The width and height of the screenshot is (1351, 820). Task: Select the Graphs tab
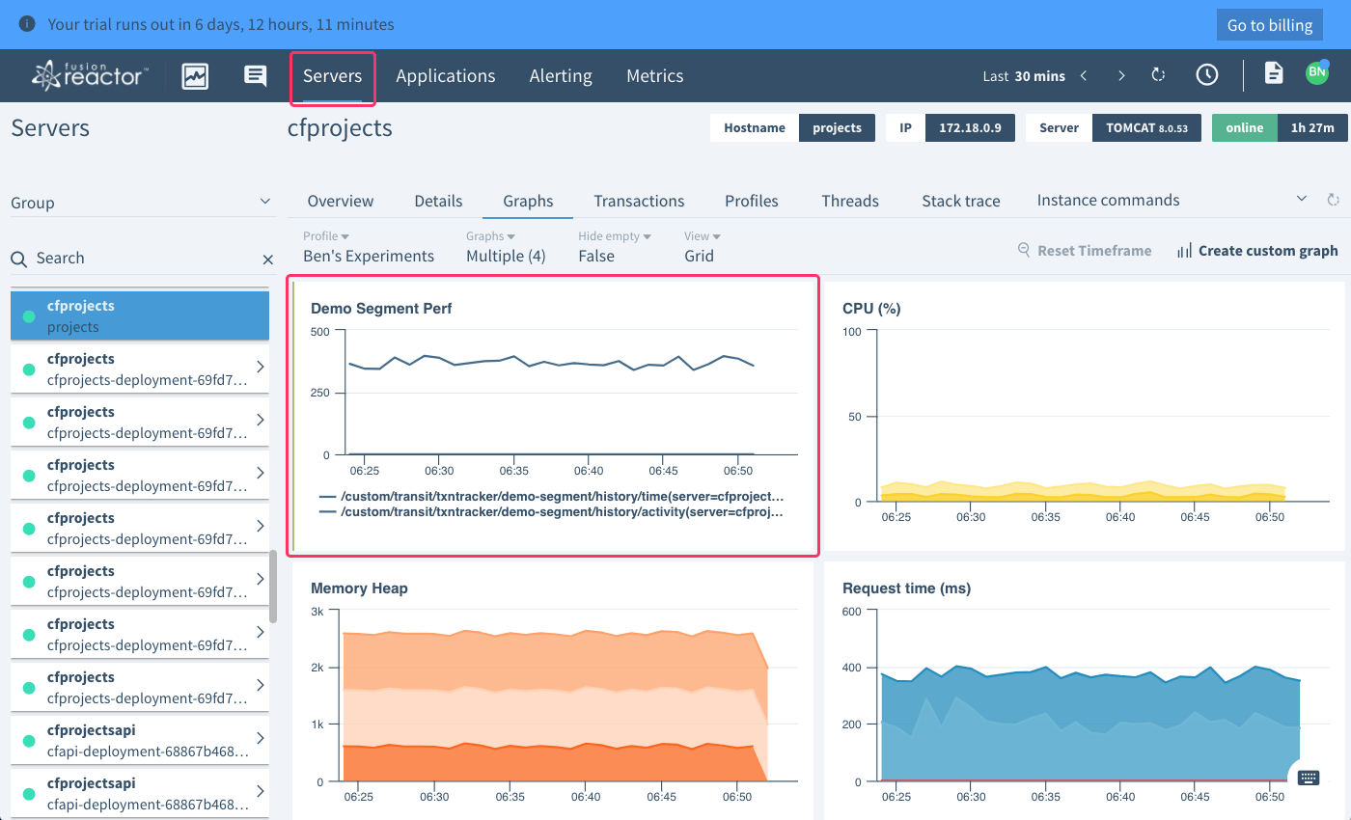pos(528,201)
